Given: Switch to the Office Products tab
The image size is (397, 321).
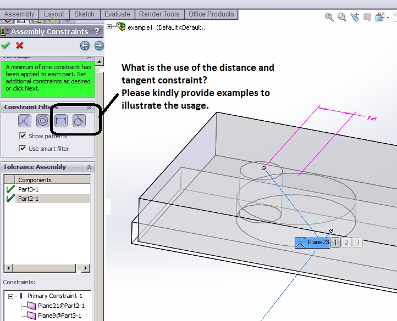Looking at the screenshot, I should [211, 14].
